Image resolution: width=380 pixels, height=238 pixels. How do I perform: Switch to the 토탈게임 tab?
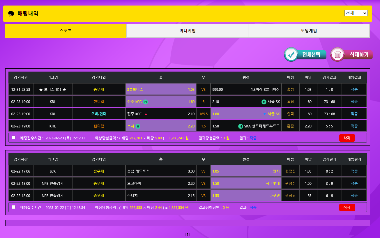[309, 31]
